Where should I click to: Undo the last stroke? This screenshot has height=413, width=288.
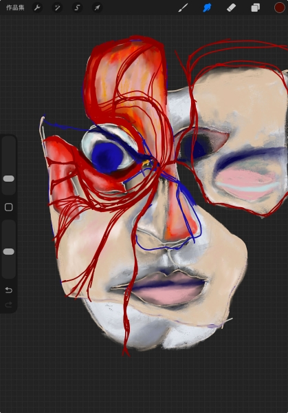pyautogui.click(x=9, y=290)
